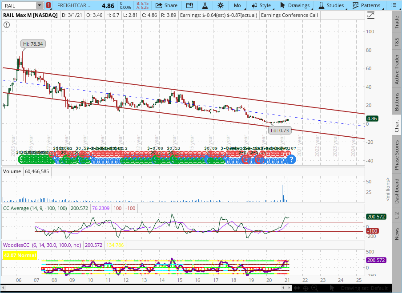Switch to the Trade side tab

pos(396,22)
